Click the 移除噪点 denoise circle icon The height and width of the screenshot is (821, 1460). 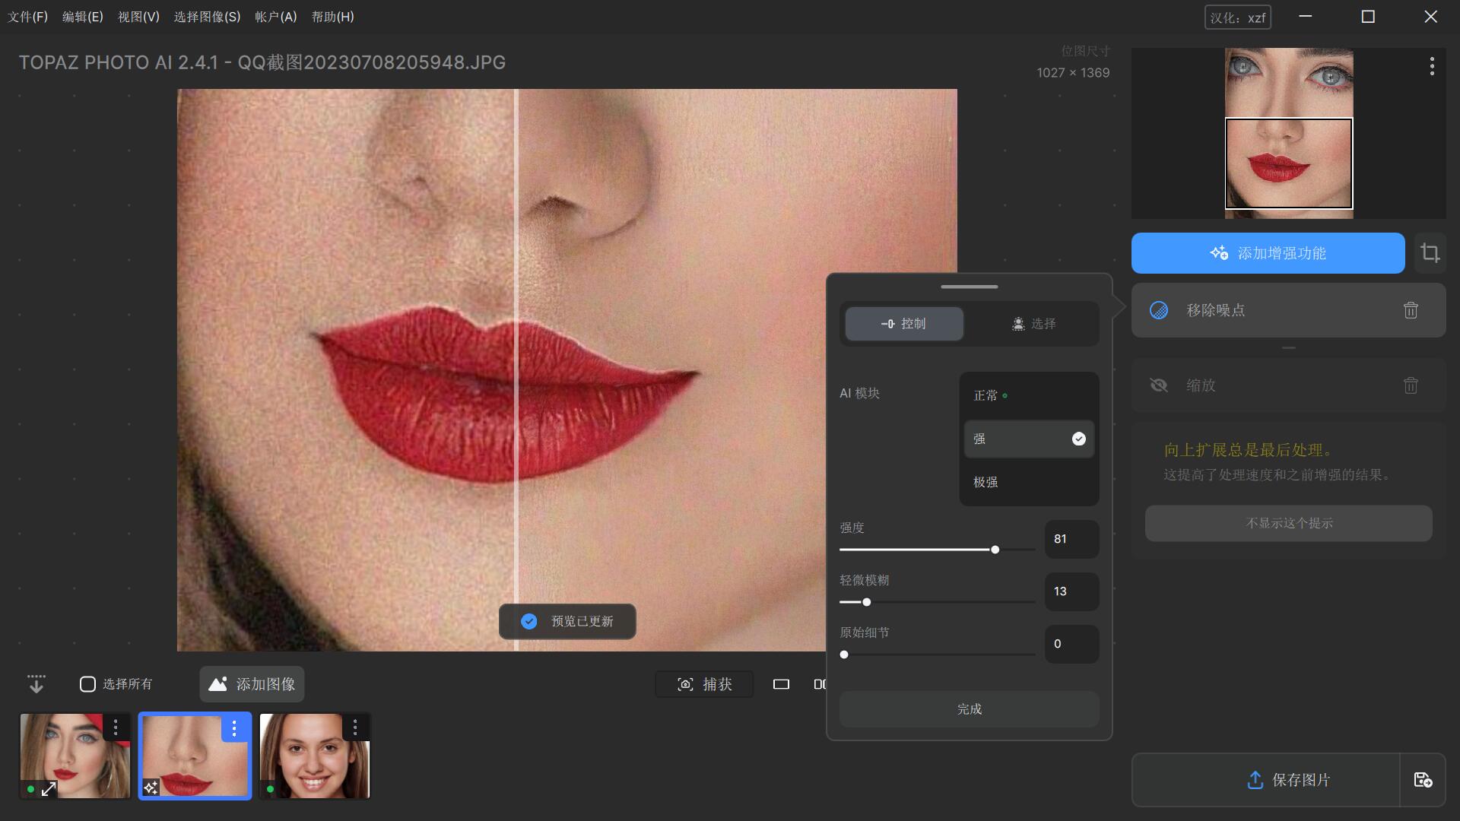pyautogui.click(x=1159, y=310)
